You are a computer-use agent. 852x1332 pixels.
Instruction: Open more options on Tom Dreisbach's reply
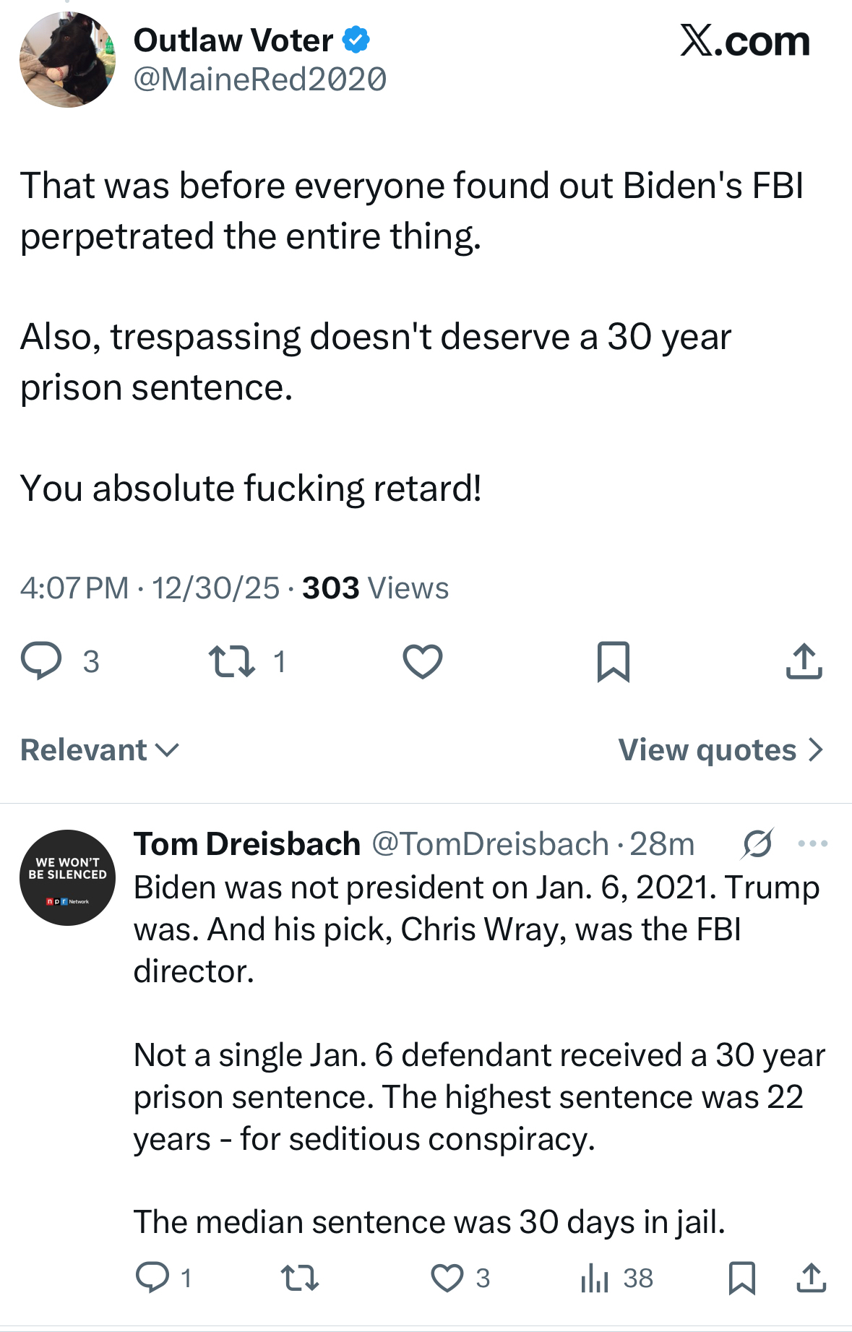(x=813, y=843)
